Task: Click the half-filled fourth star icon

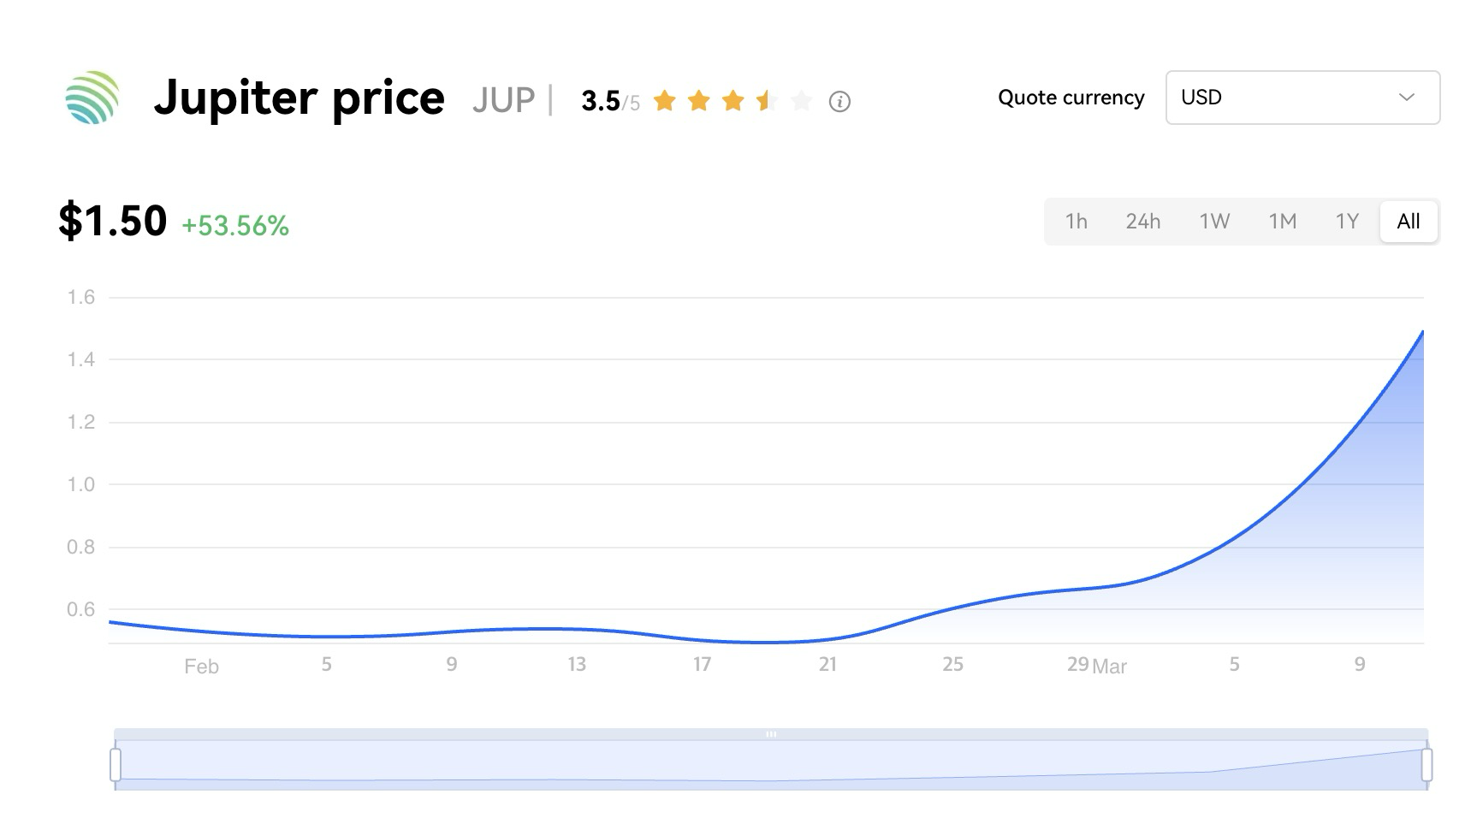Action: 766,101
